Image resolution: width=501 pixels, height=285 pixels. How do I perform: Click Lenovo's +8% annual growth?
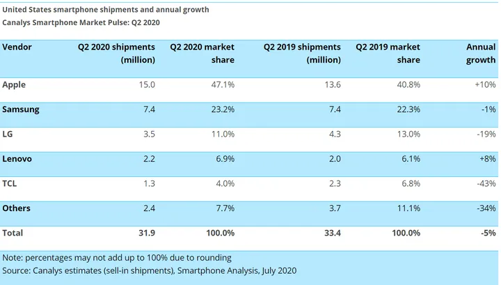[x=488, y=159]
